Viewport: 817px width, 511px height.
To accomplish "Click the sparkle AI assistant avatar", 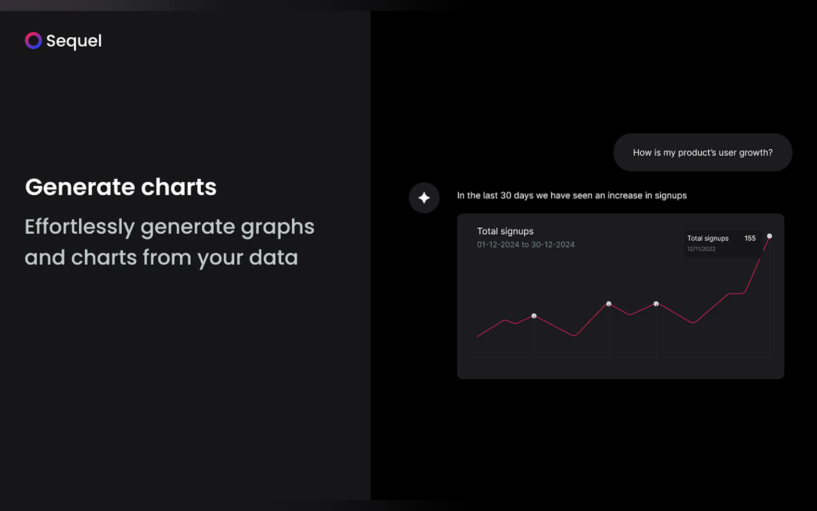I will 424,198.
